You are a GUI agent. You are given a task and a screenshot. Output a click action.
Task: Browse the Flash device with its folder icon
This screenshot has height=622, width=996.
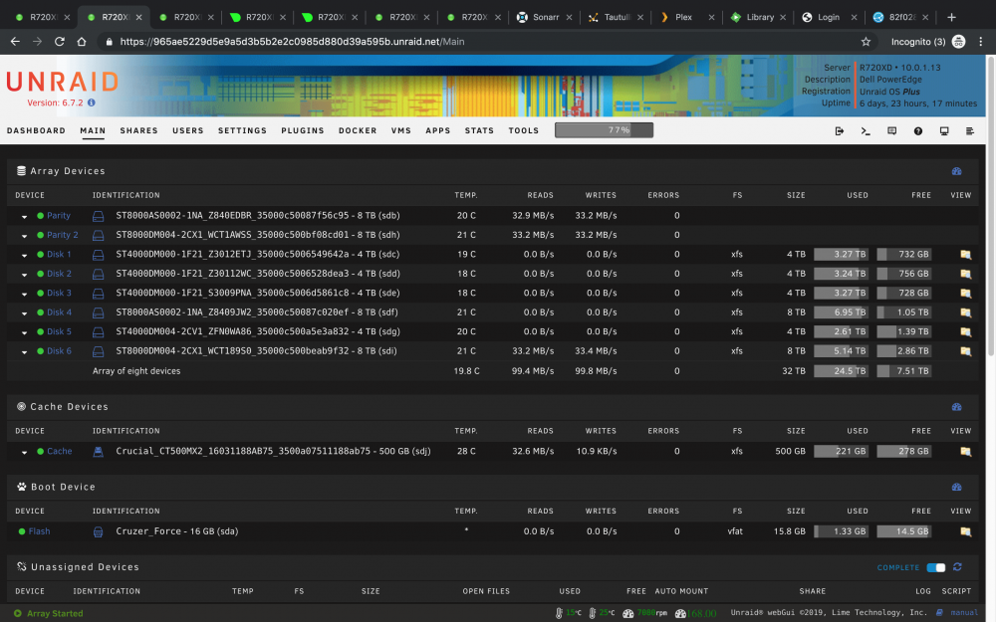click(x=965, y=531)
